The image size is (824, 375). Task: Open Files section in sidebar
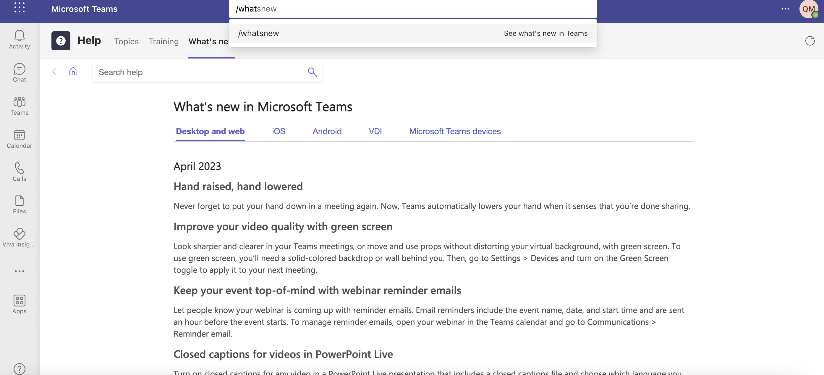[20, 204]
